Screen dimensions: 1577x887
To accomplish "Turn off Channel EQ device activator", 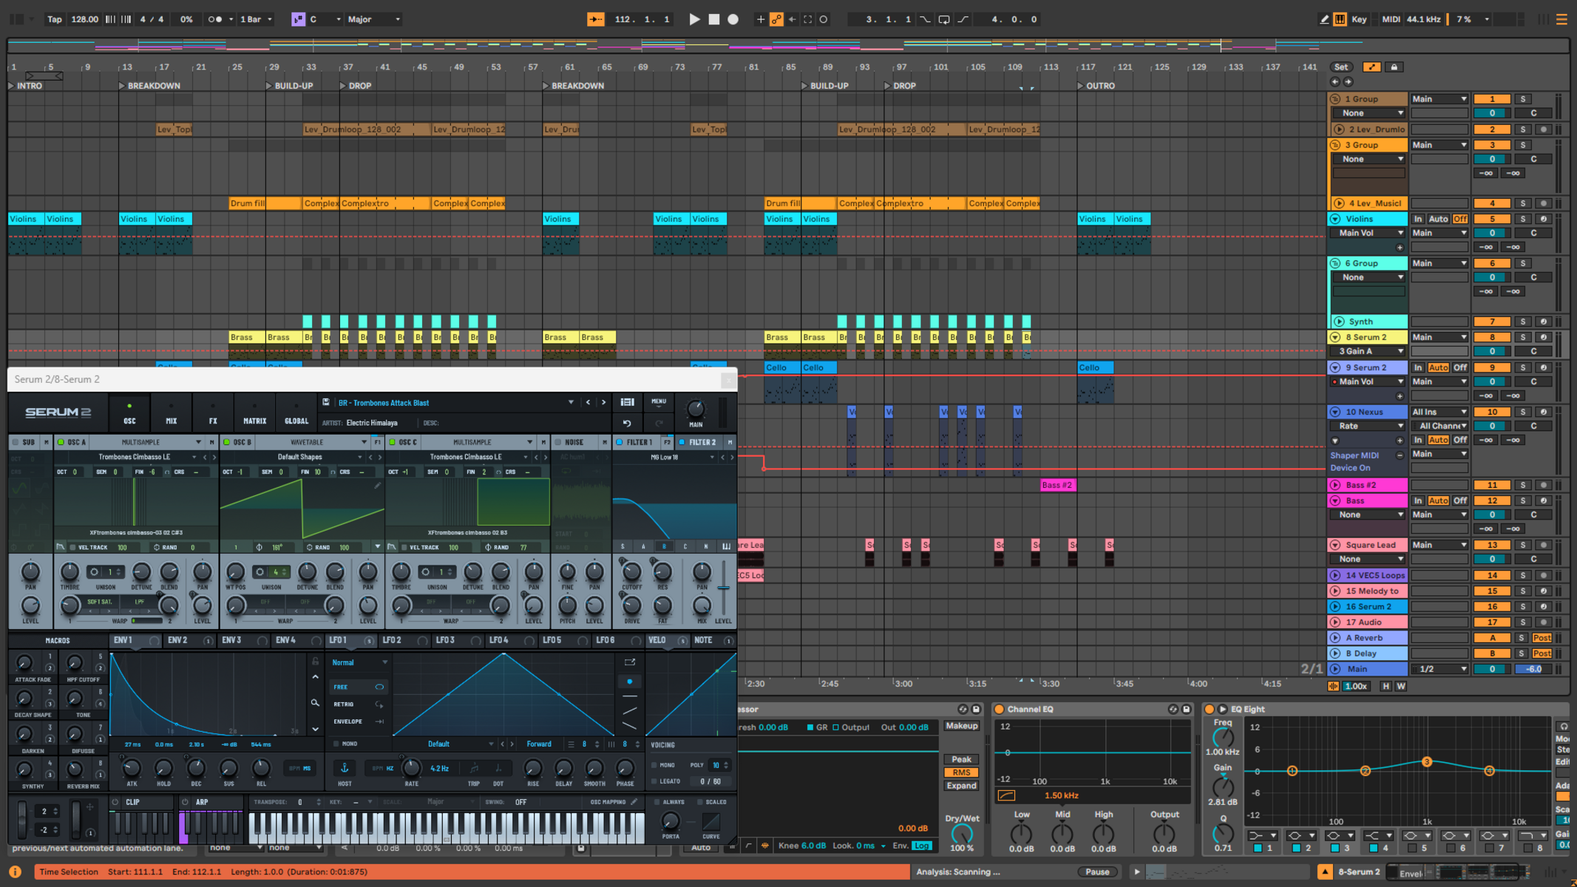I will [999, 709].
